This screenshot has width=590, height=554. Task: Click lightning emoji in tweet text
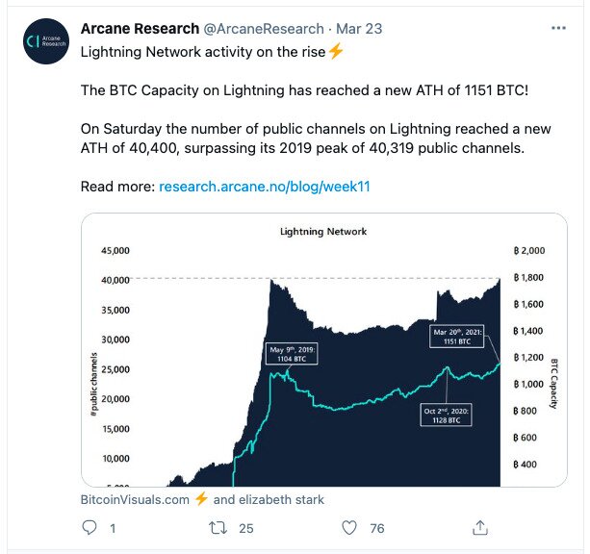coord(335,51)
